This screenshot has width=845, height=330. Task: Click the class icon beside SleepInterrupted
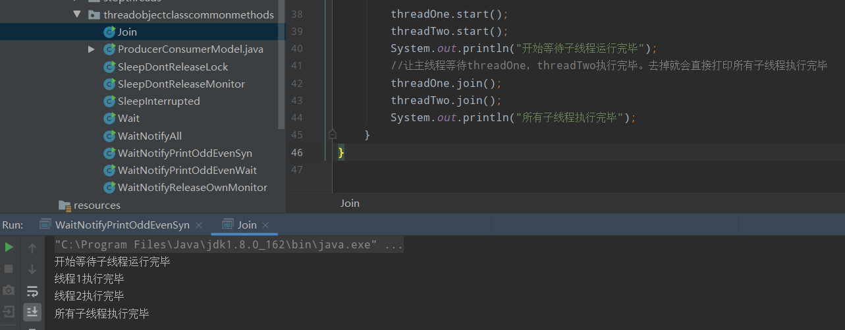(x=109, y=101)
